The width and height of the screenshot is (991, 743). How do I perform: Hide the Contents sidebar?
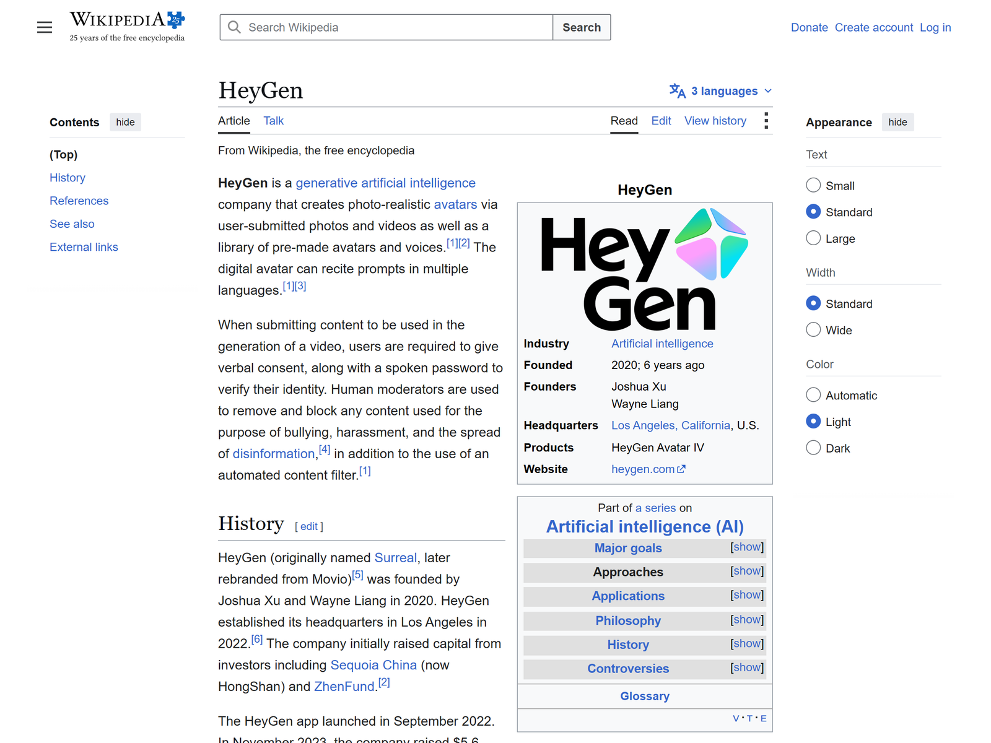tap(125, 122)
